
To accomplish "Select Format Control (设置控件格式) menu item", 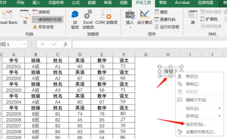I will [x=201, y=132].
